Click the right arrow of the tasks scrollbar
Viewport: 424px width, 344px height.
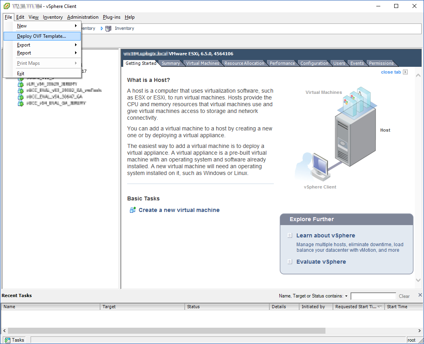419,331
